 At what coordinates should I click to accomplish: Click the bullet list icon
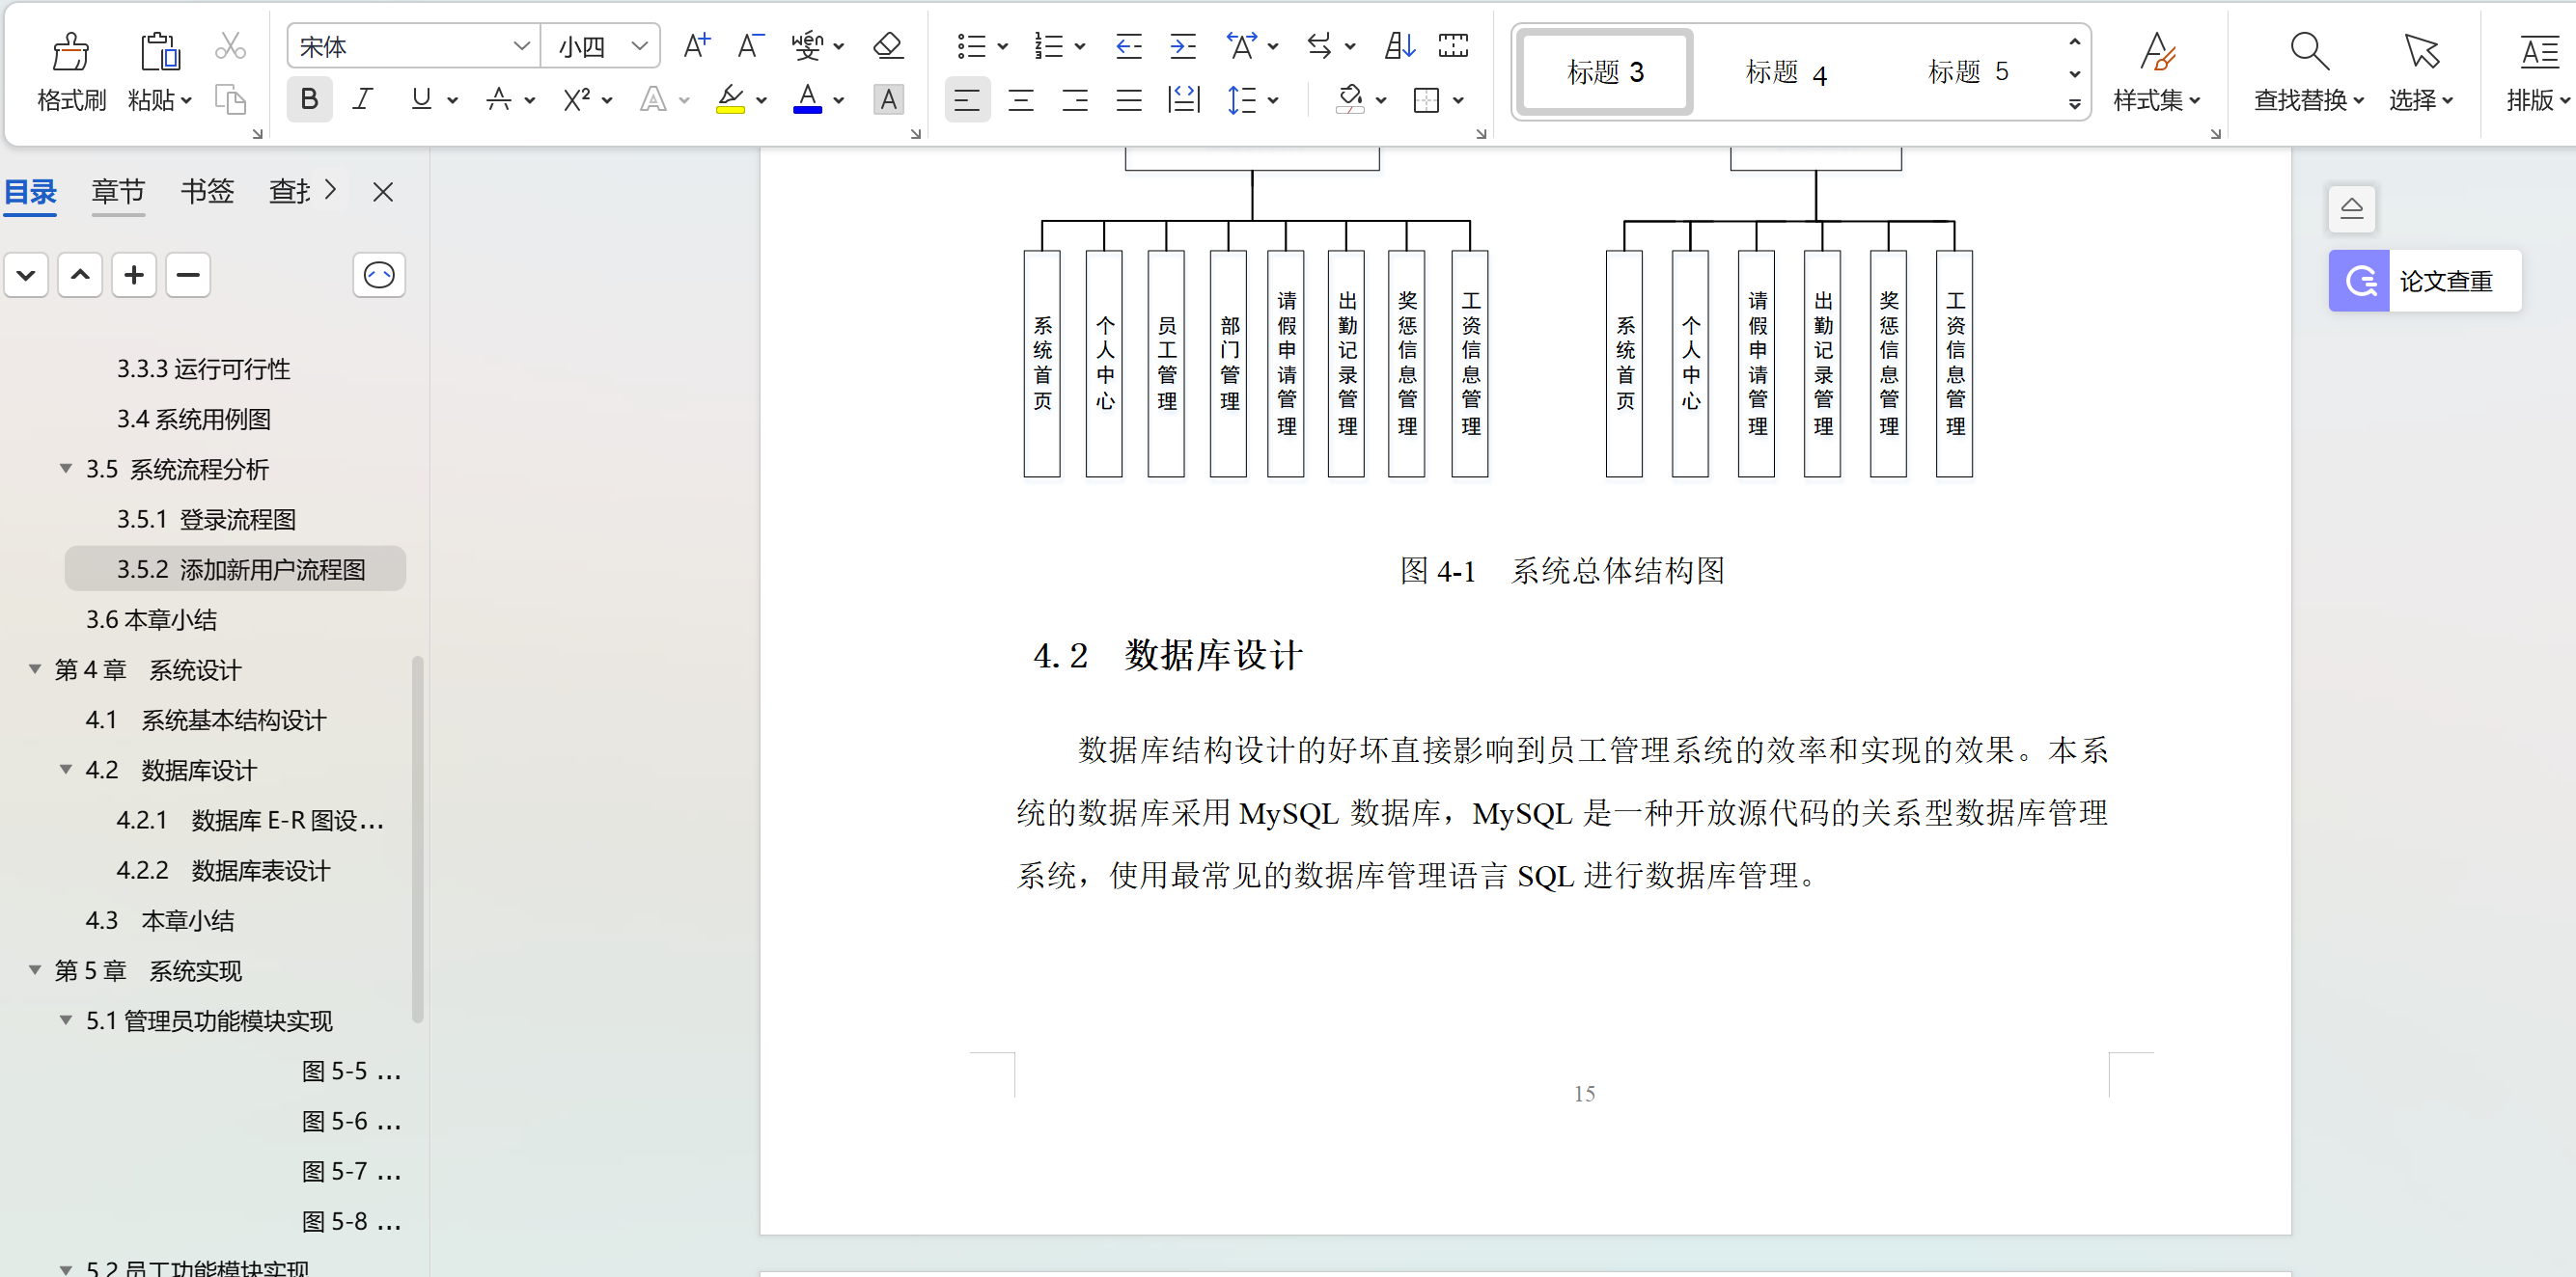point(971,46)
